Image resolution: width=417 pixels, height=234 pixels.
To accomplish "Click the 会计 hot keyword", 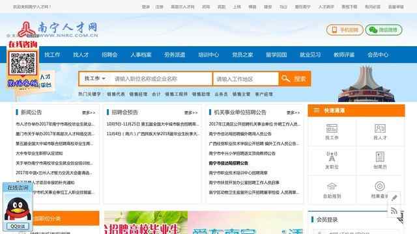I will point(156,94).
